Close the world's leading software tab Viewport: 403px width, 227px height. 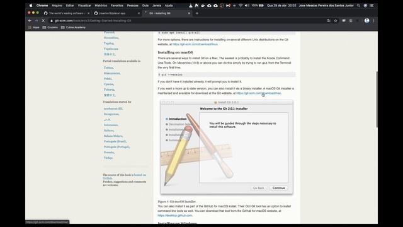89,13
